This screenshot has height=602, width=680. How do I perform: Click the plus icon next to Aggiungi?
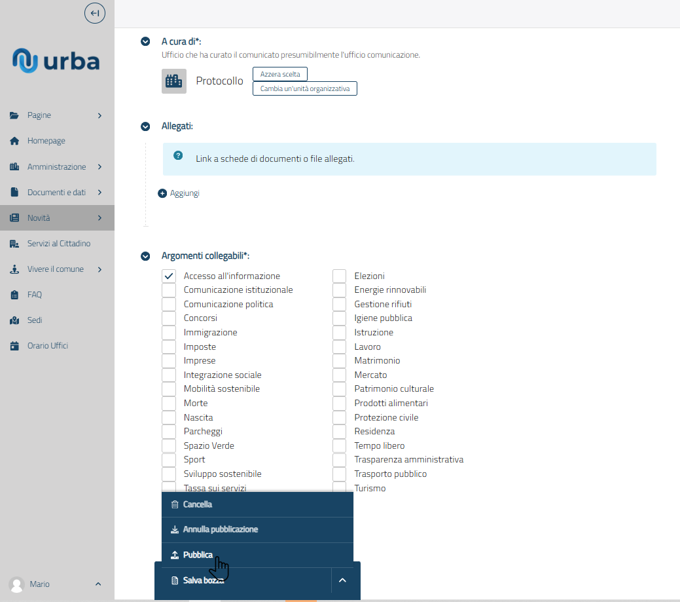pos(162,193)
